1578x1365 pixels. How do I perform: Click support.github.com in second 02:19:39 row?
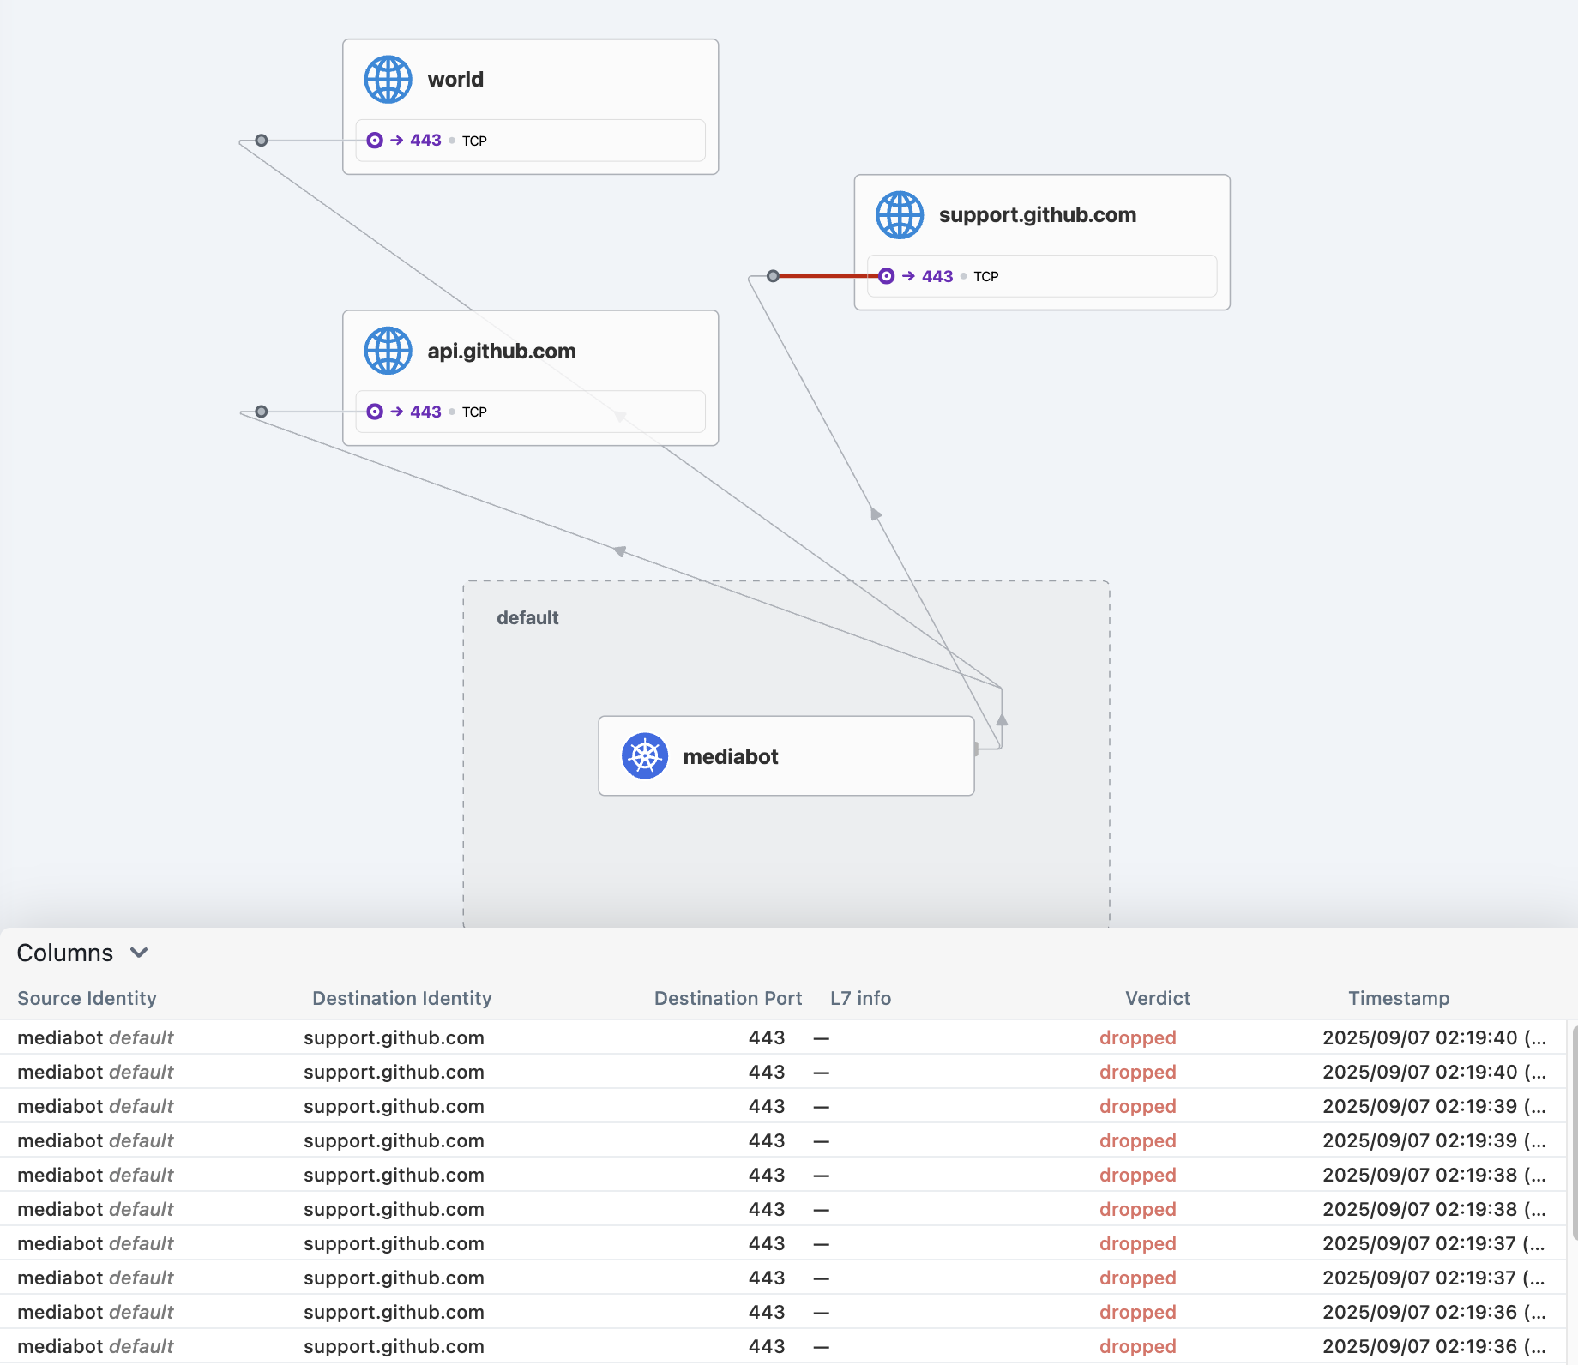point(394,1140)
